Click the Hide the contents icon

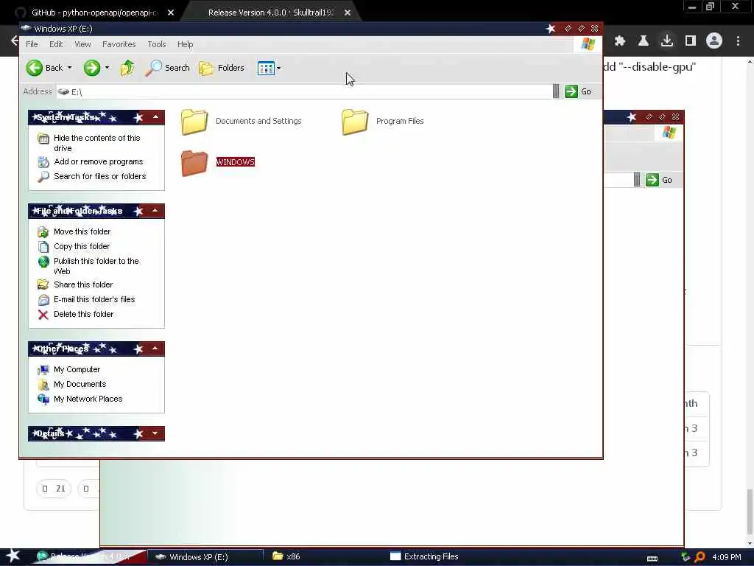[x=43, y=139]
